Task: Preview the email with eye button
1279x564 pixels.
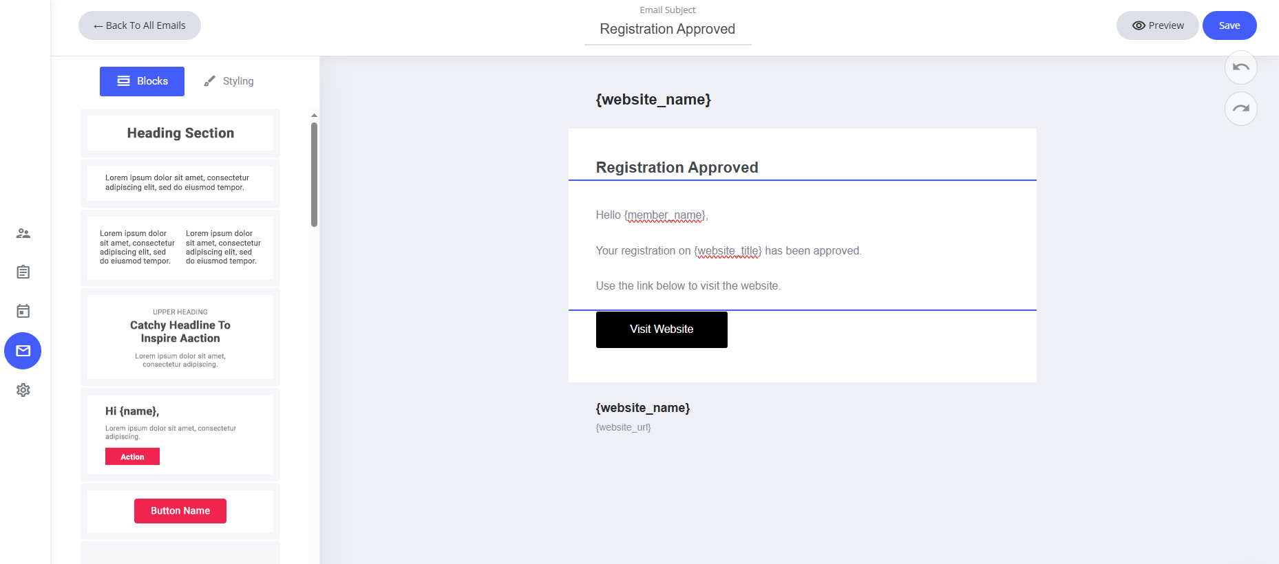Action: [1157, 25]
